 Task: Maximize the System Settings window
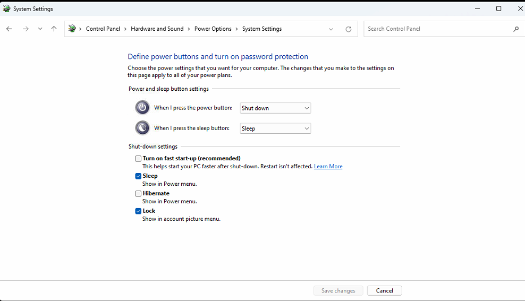tap(498, 8)
